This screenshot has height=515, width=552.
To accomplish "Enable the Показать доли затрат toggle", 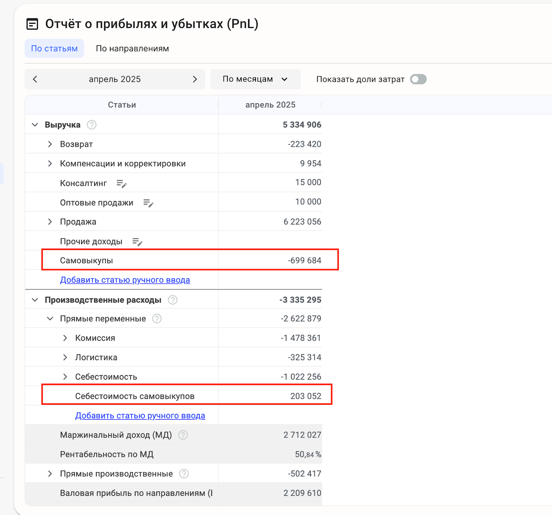I will [x=418, y=79].
